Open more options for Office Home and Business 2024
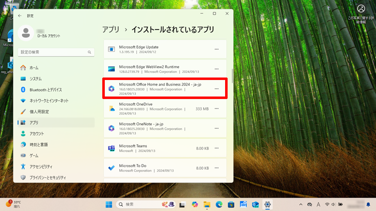This screenshot has height=211, width=376. pyautogui.click(x=217, y=88)
